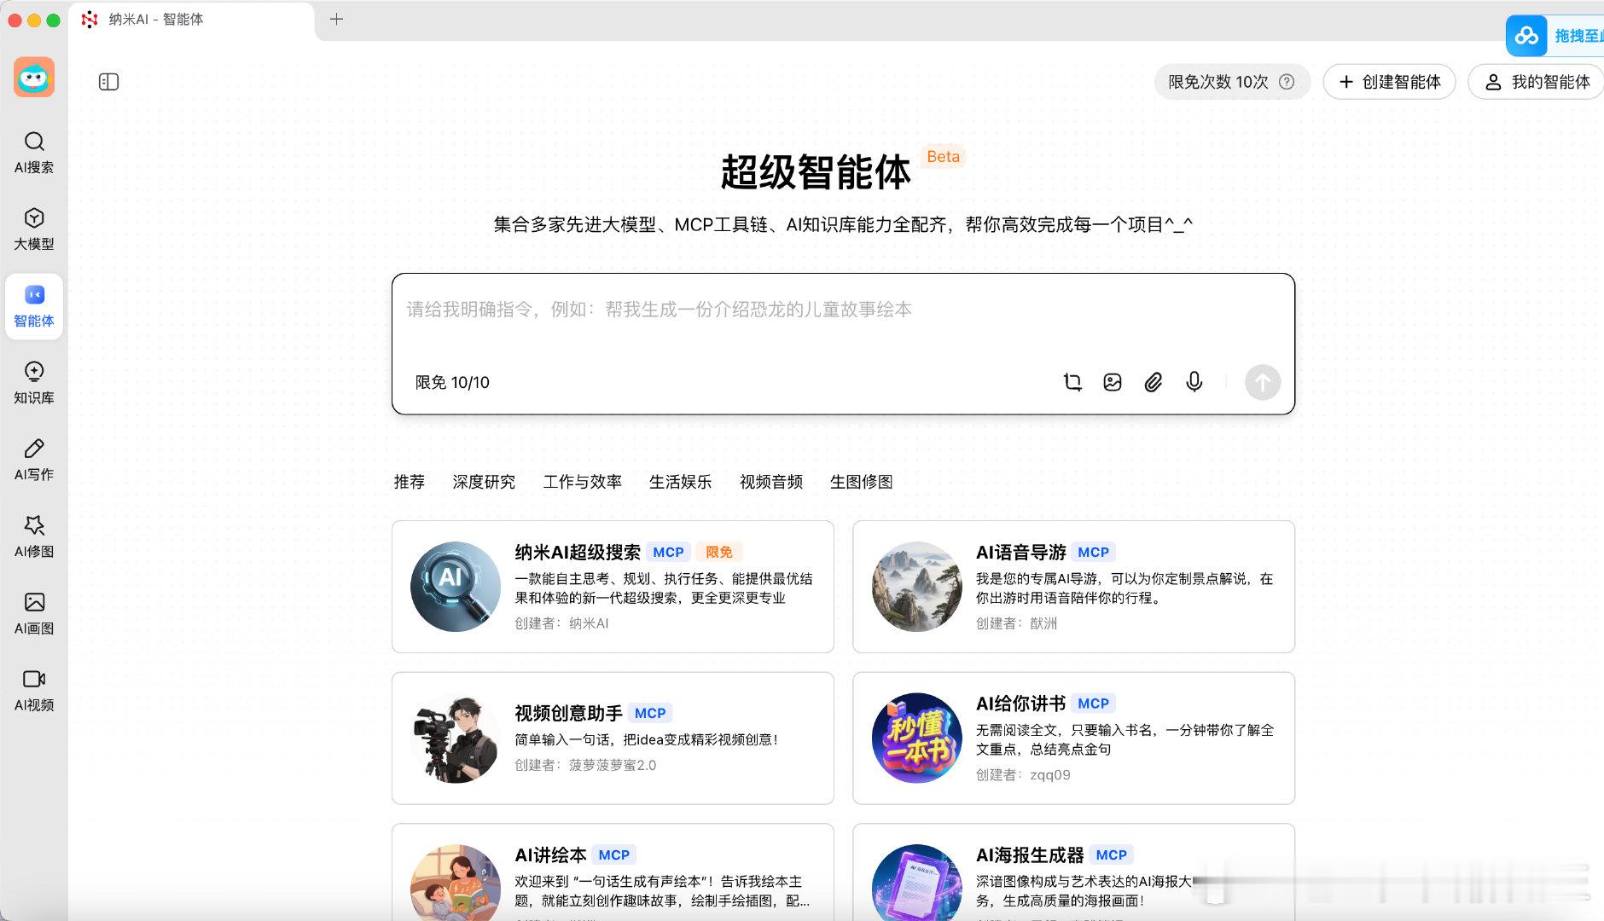Click the 视频创意助手 cameraman avatar

pos(456,739)
